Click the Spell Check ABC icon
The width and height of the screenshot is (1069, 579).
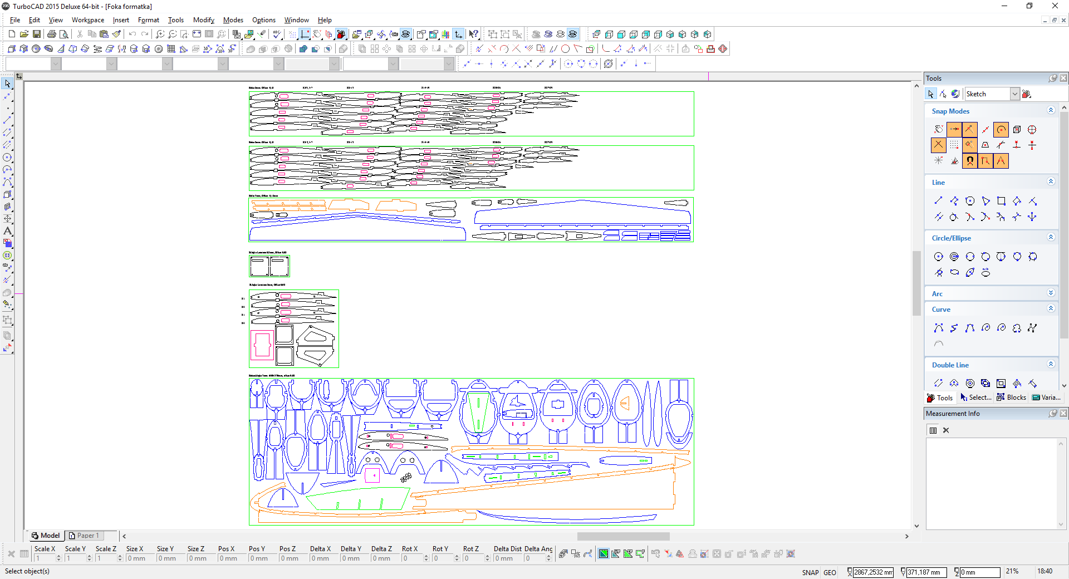(x=276, y=34)
